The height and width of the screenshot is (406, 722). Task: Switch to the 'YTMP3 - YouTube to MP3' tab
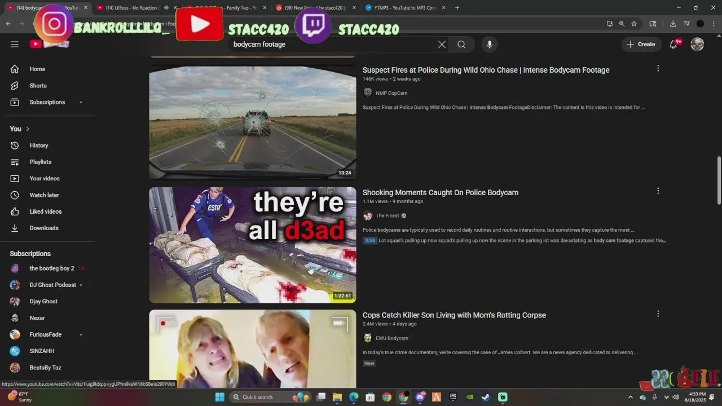click(405, 8)
